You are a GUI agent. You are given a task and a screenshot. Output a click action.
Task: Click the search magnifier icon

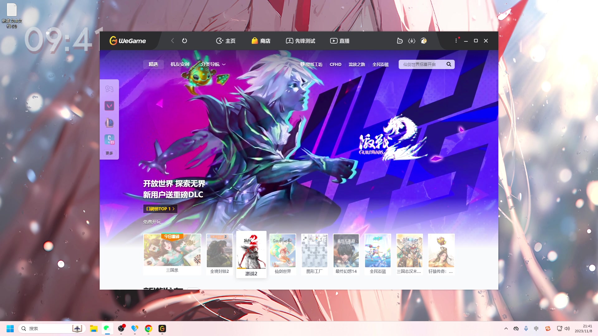click(x=449, y=64)
